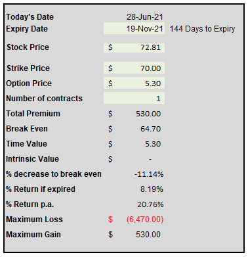The height and width of the screenshot is (257, 248).
Task: Select the 8.19% return if expired value
Action: click(x=152, y=189)
